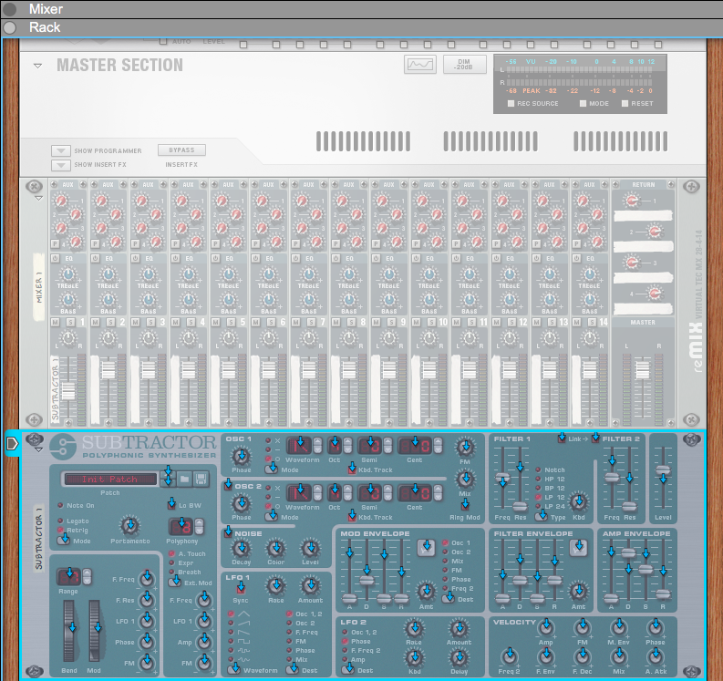Screen dimensions: 723x681
Task: Toggle OSC 1 Kbd. Track
Action: 352,469
